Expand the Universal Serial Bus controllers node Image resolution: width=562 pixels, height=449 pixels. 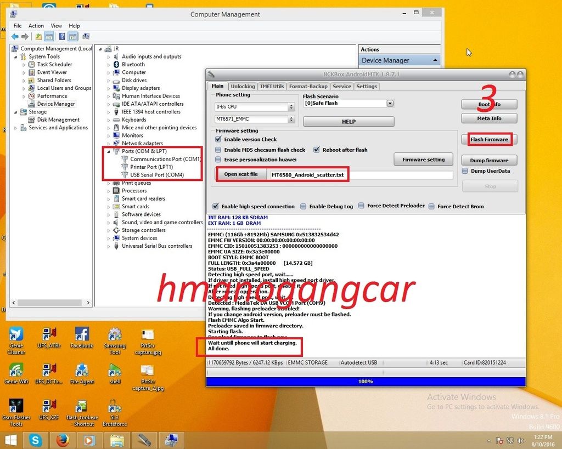(x=109, y=246)
